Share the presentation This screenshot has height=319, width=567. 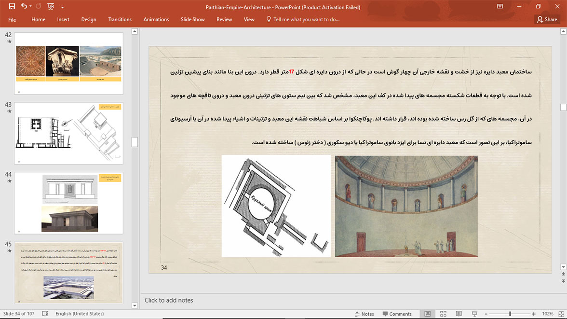click(x=547, y=20)
